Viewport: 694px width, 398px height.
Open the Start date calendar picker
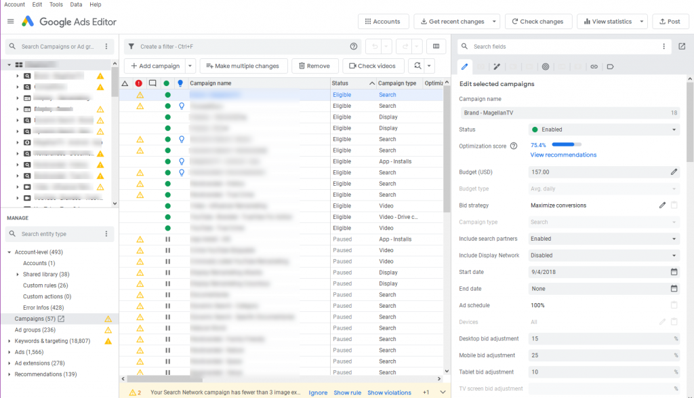(674, 272)
